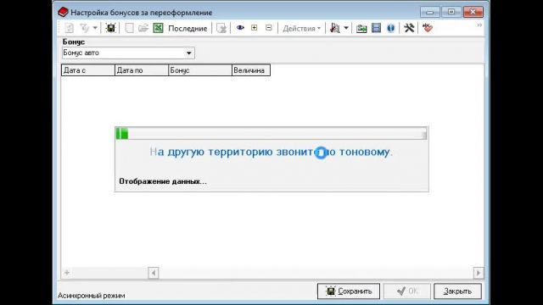Click the green loading progress bar
Screen dimensions: 543x305
click(271, 134)
